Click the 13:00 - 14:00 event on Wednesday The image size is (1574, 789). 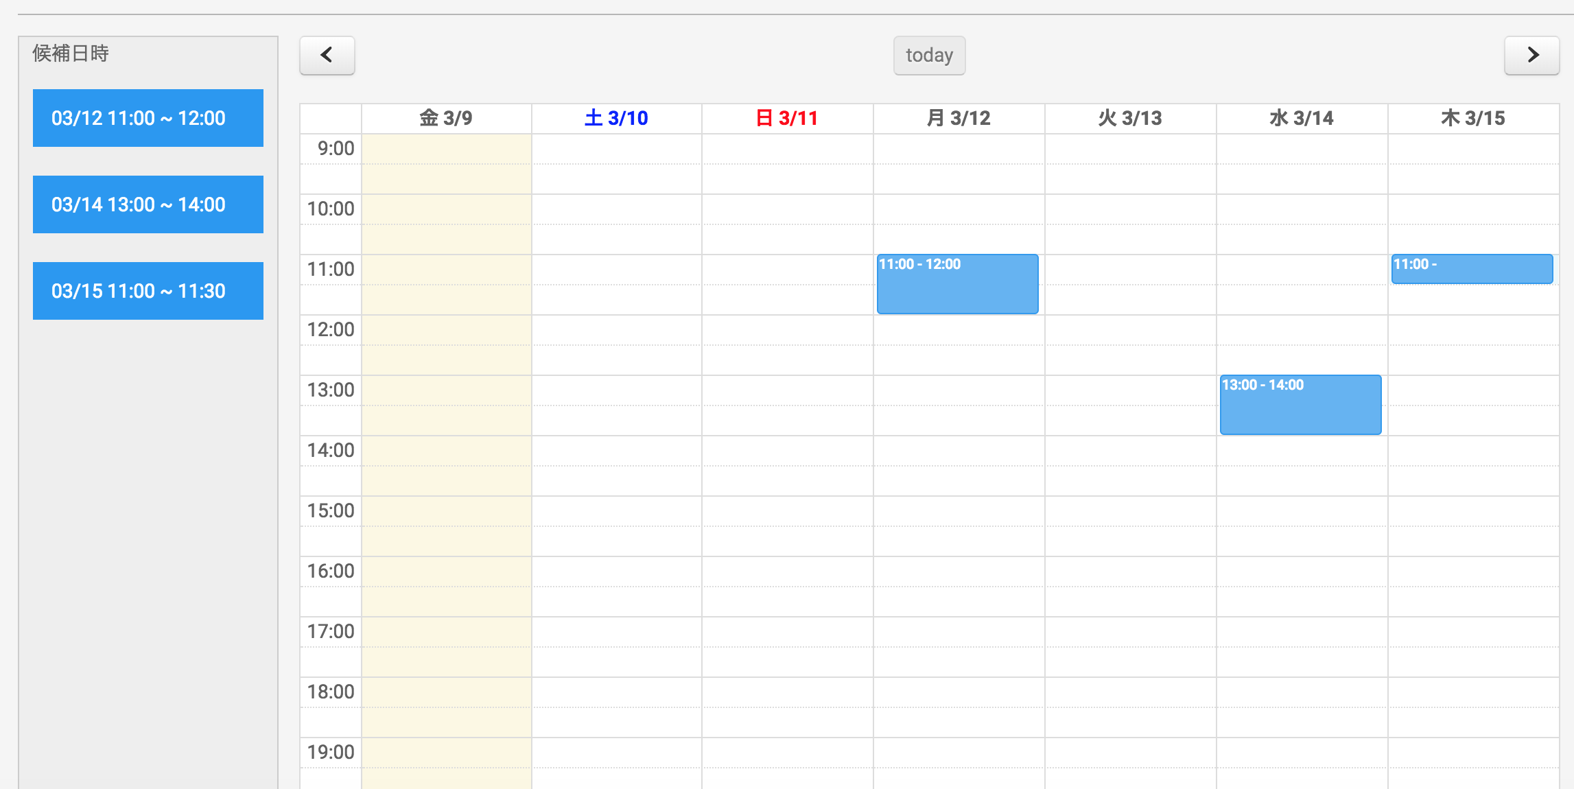pos(1300,405)
